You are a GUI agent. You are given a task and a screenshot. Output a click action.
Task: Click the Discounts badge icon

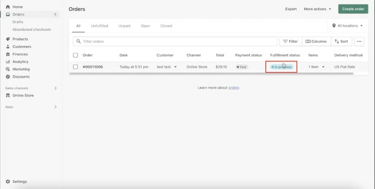8,77
